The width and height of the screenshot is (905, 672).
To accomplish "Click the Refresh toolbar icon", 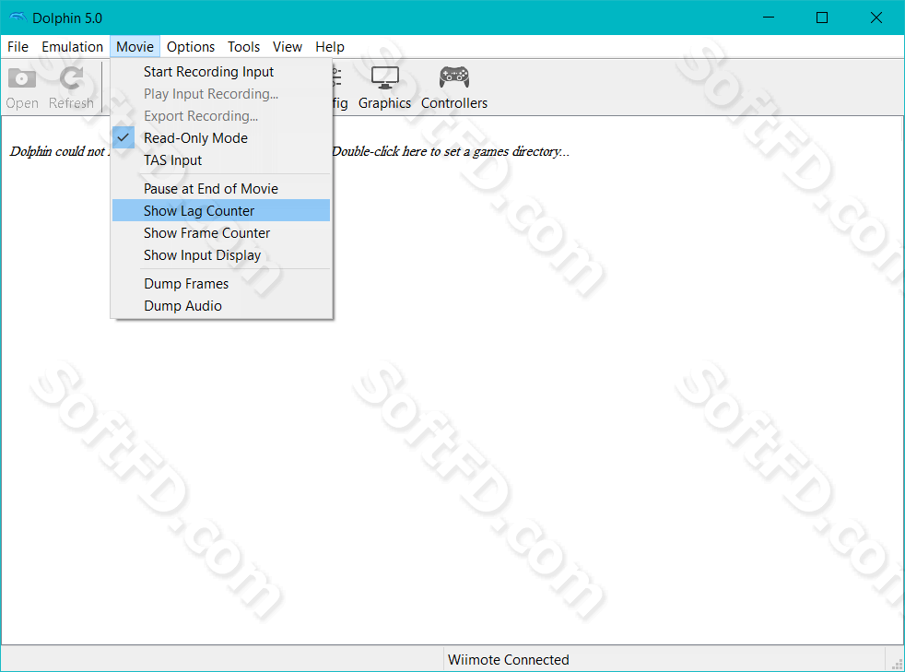I will point(71,88).
